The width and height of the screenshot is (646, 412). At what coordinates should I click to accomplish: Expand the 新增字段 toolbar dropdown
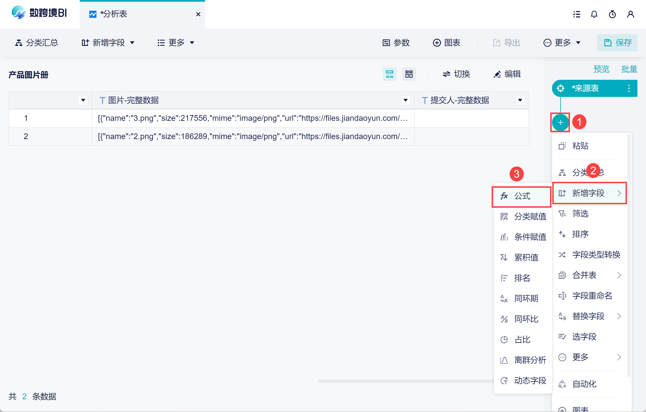[x=108, y=43]
